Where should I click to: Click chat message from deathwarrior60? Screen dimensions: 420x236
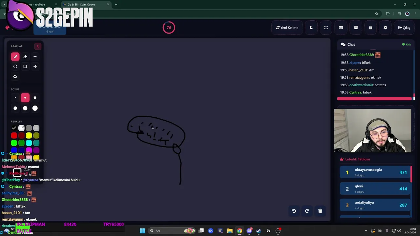(363, 85)
